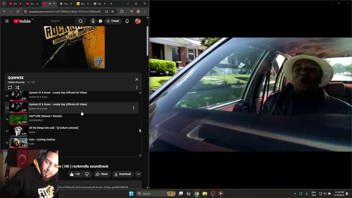The height and width of the screenshot is (198, 352).
Task: Open media player app on taskbar
Action: [x=221, y=194]
